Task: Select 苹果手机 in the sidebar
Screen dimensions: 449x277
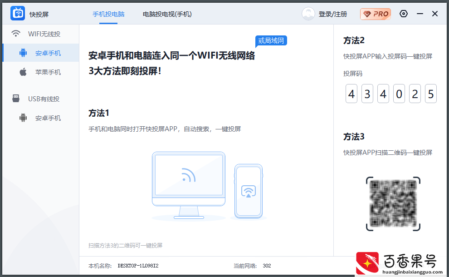Action: click(48, 72)
